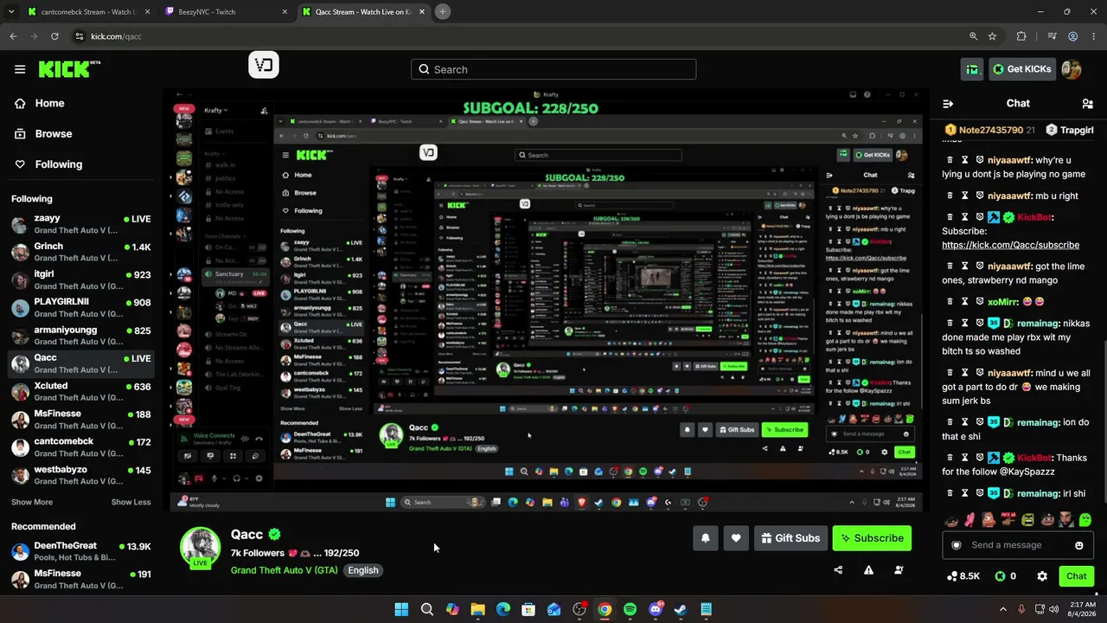1107x623 pixels.
Task: Open the Kick hamburger sidebar menu
Action: (x=20, y=69)
